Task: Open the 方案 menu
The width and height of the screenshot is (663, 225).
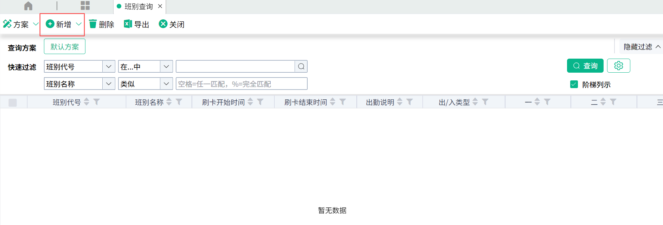Action: point(20,24)
